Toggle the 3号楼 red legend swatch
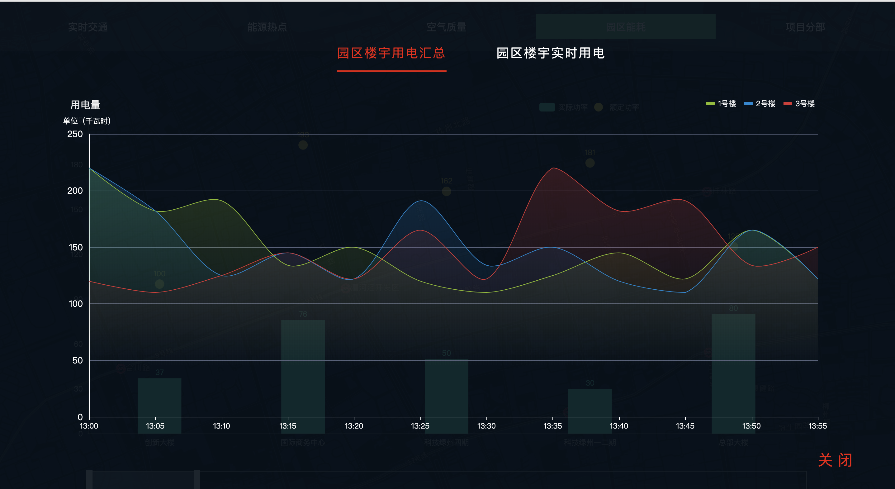The width and height of the screenshot is (895, 489). (x=788, y=104)
